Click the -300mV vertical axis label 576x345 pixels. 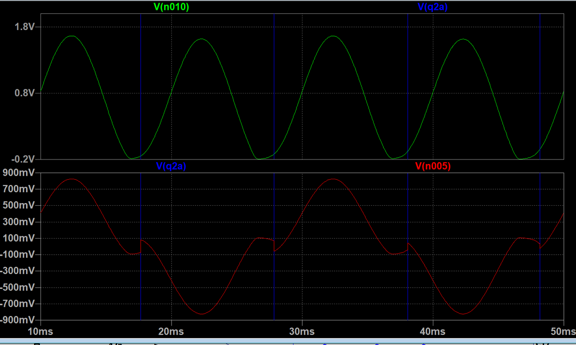click(x=18, y=271)
